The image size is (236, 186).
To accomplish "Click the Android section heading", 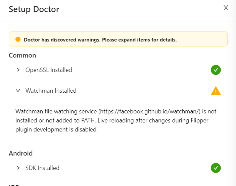I will coord(20,154).
